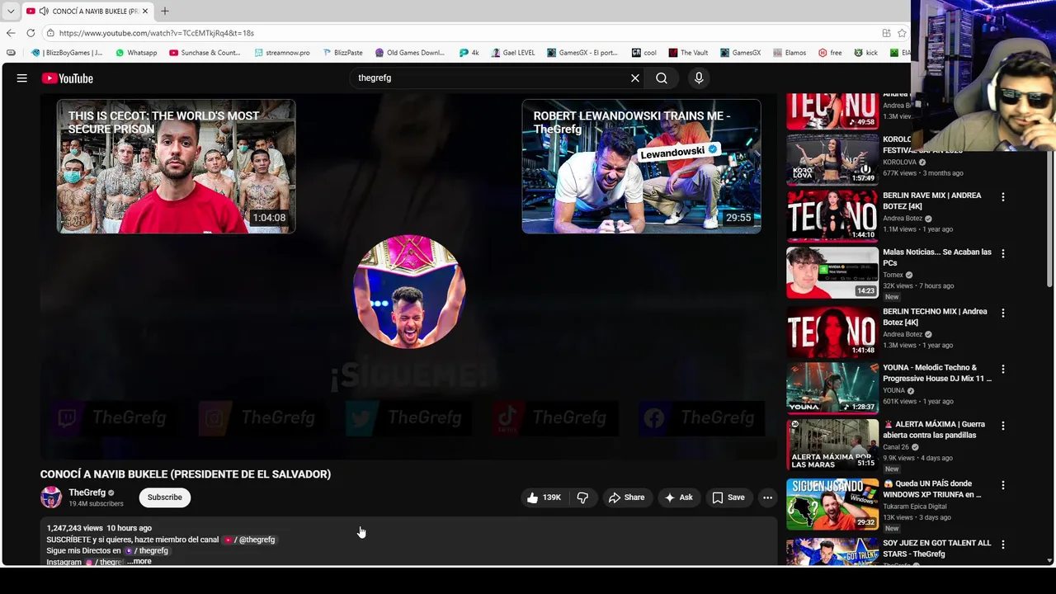The image size is (1056, 594).
Task: Open The Vault bookmark
Action: click(688, 53)
